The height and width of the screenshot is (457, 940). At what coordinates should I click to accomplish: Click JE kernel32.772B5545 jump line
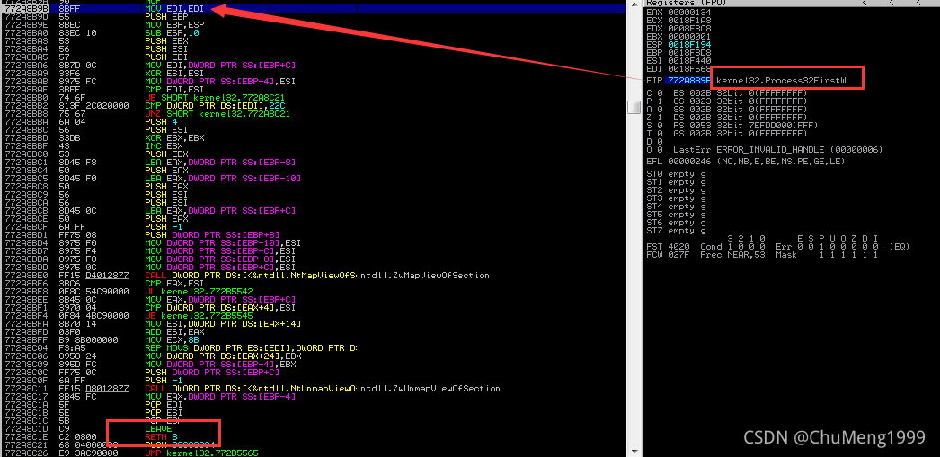[200, 314]
